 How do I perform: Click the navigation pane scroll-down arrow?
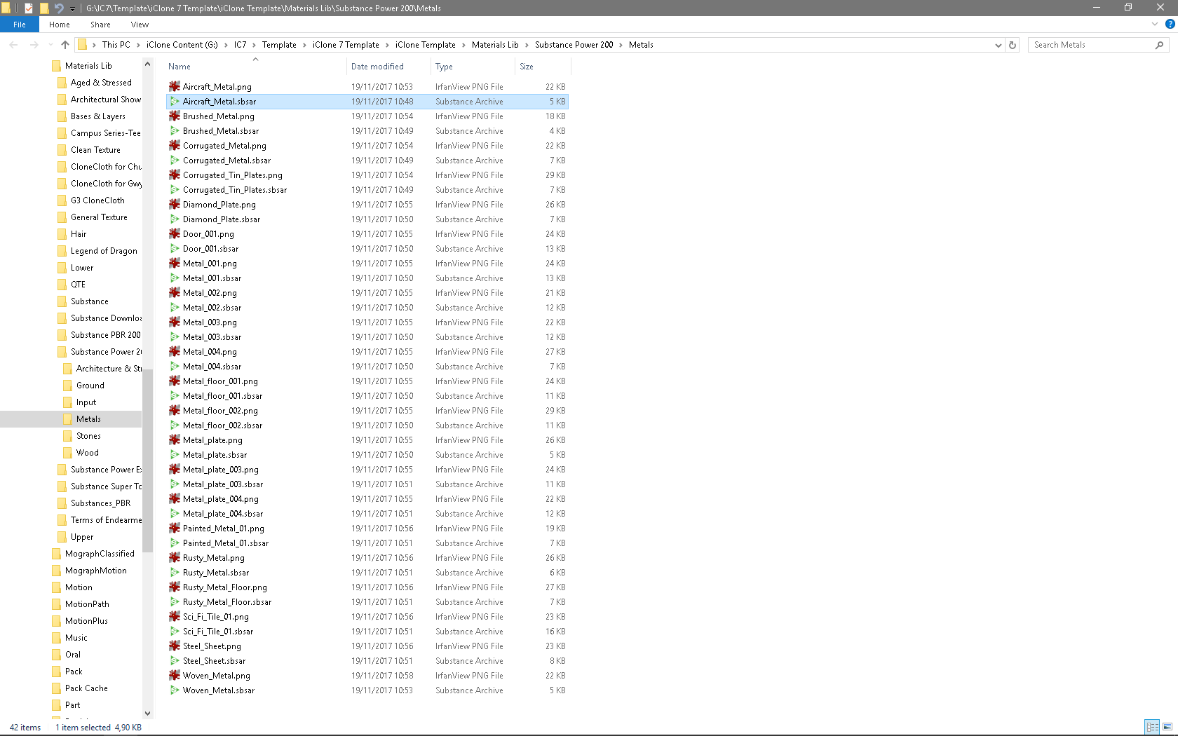click(x=147, y=714)
